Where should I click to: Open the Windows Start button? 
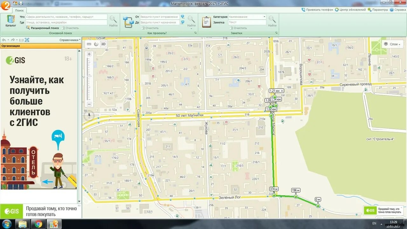(6, 224)
